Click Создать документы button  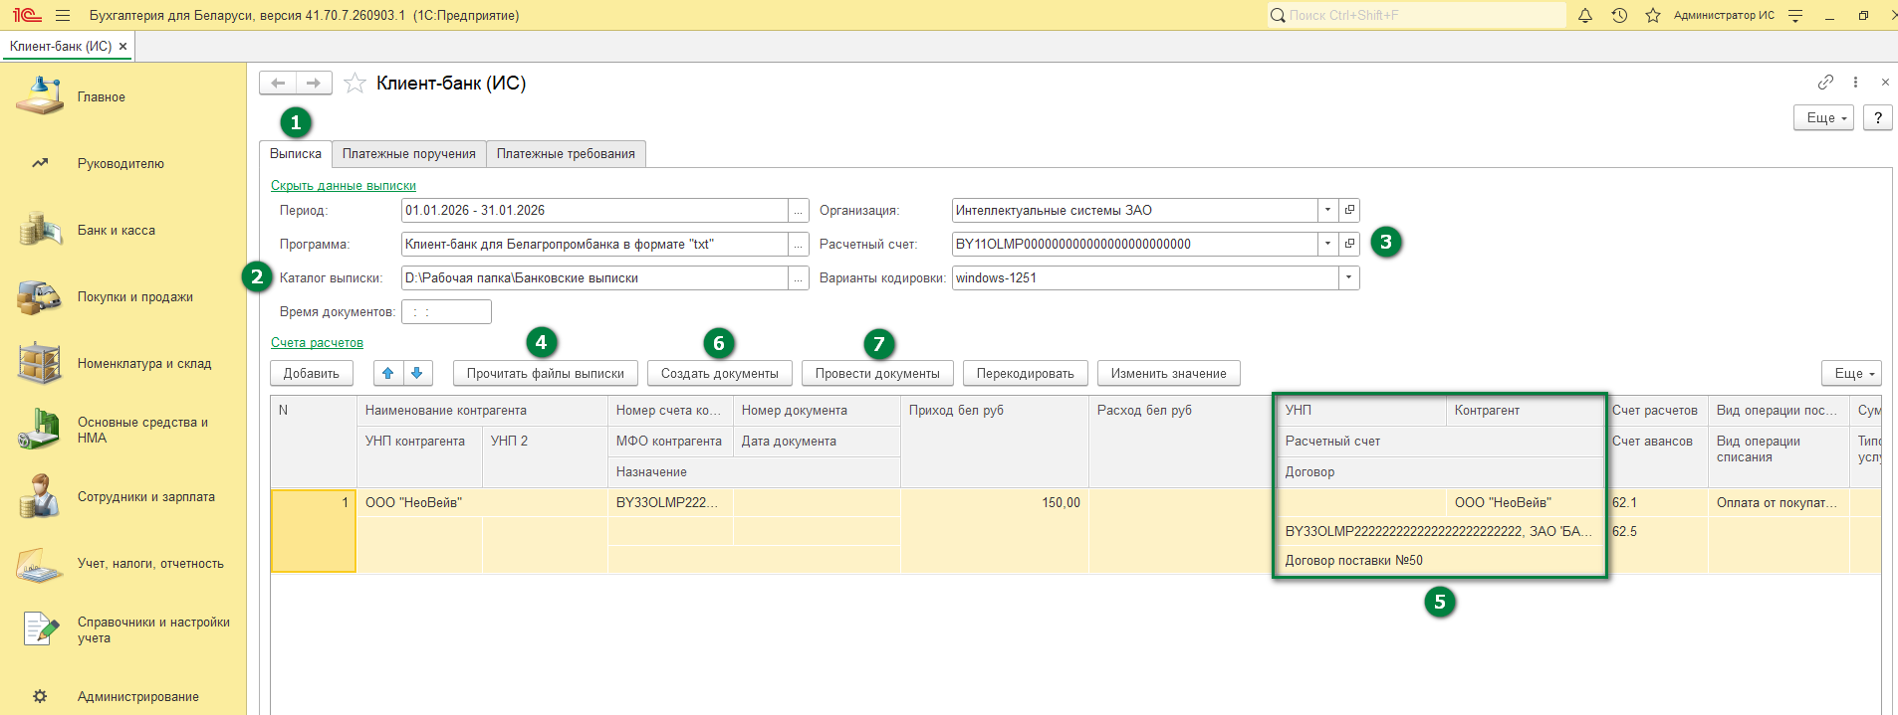point(720,373)
